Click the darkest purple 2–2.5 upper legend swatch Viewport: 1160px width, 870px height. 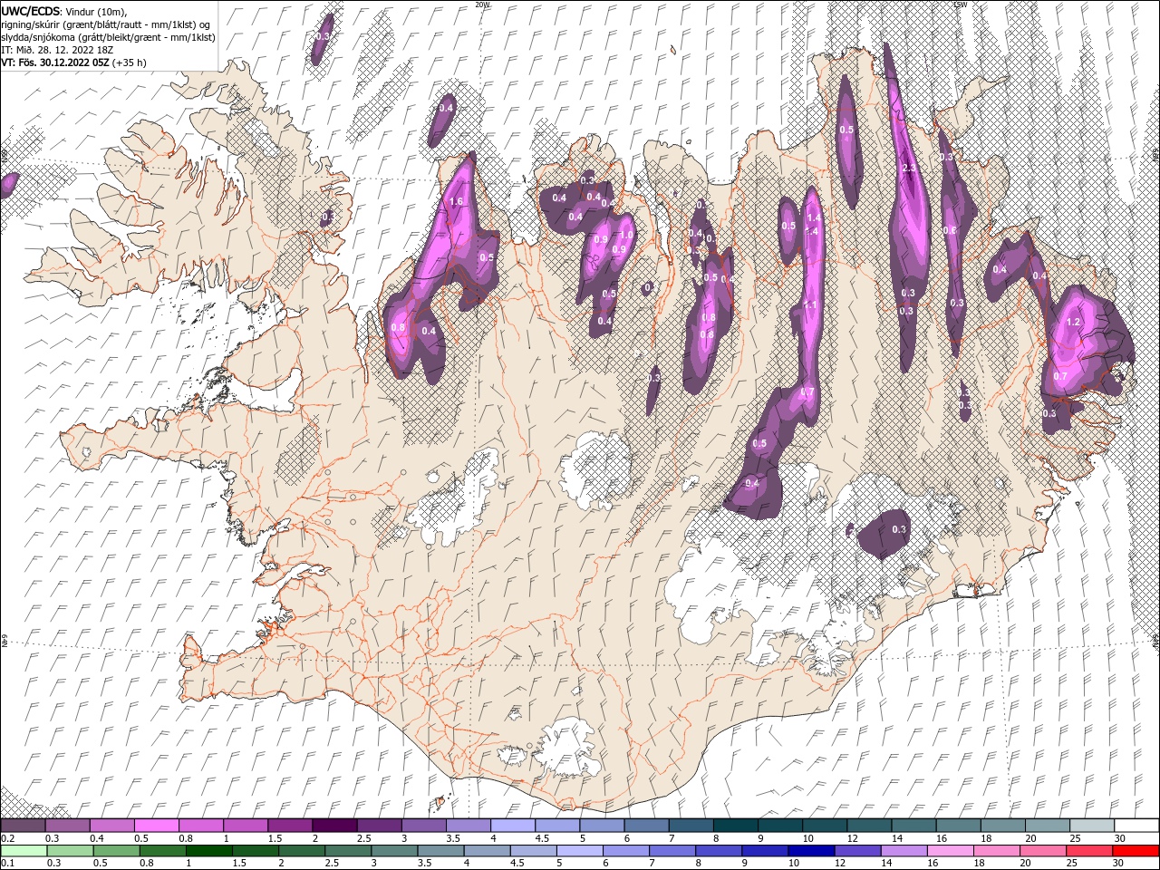click(x=333, y=825)
